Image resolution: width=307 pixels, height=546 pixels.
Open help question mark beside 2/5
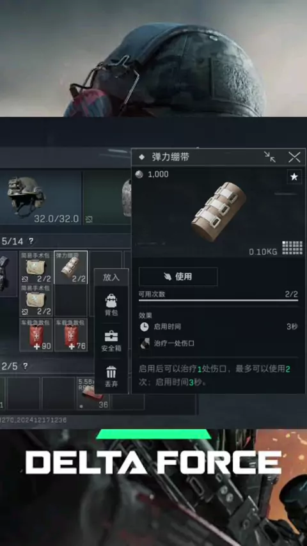pos(25,366)
